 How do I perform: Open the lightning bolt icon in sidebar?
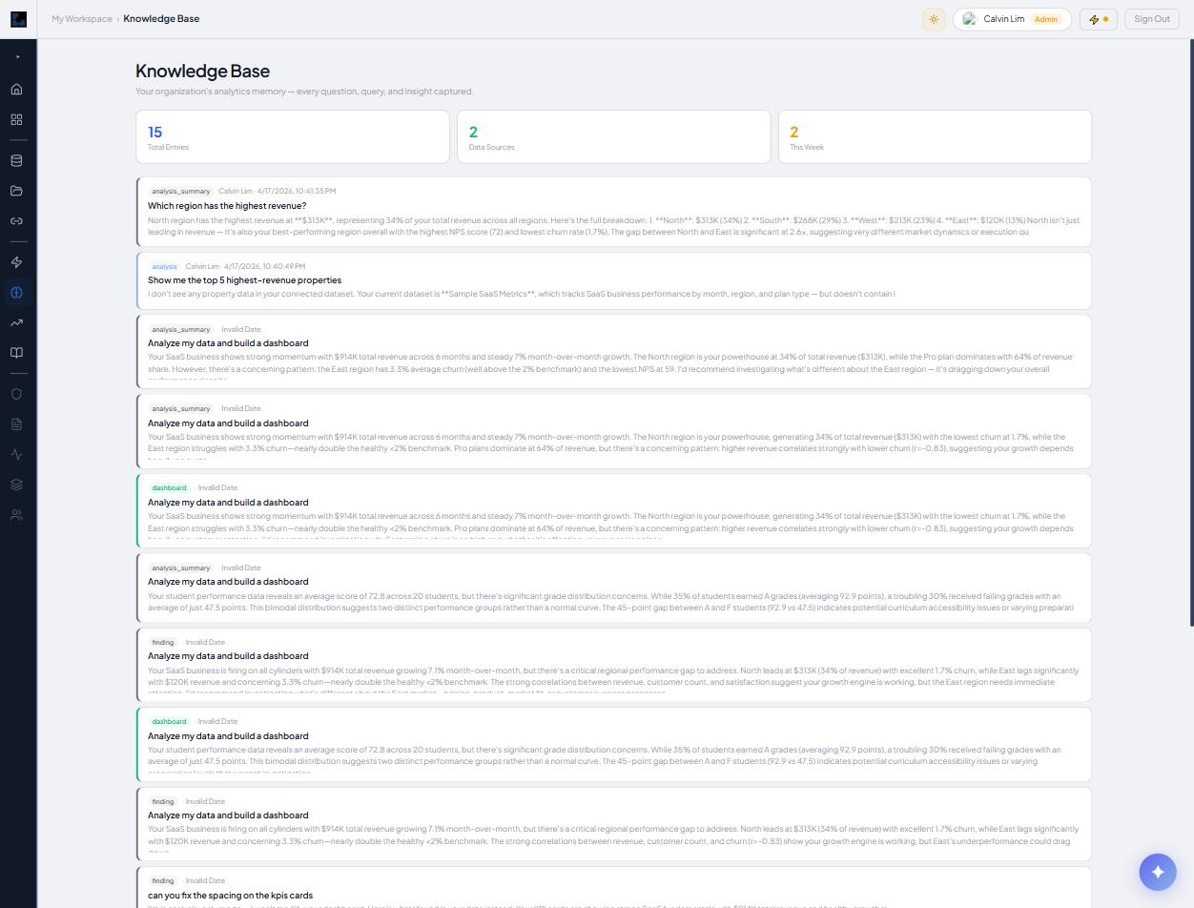coord(16,262)
